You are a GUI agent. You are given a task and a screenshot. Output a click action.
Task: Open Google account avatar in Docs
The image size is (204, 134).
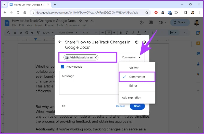(x=196, y=22)
